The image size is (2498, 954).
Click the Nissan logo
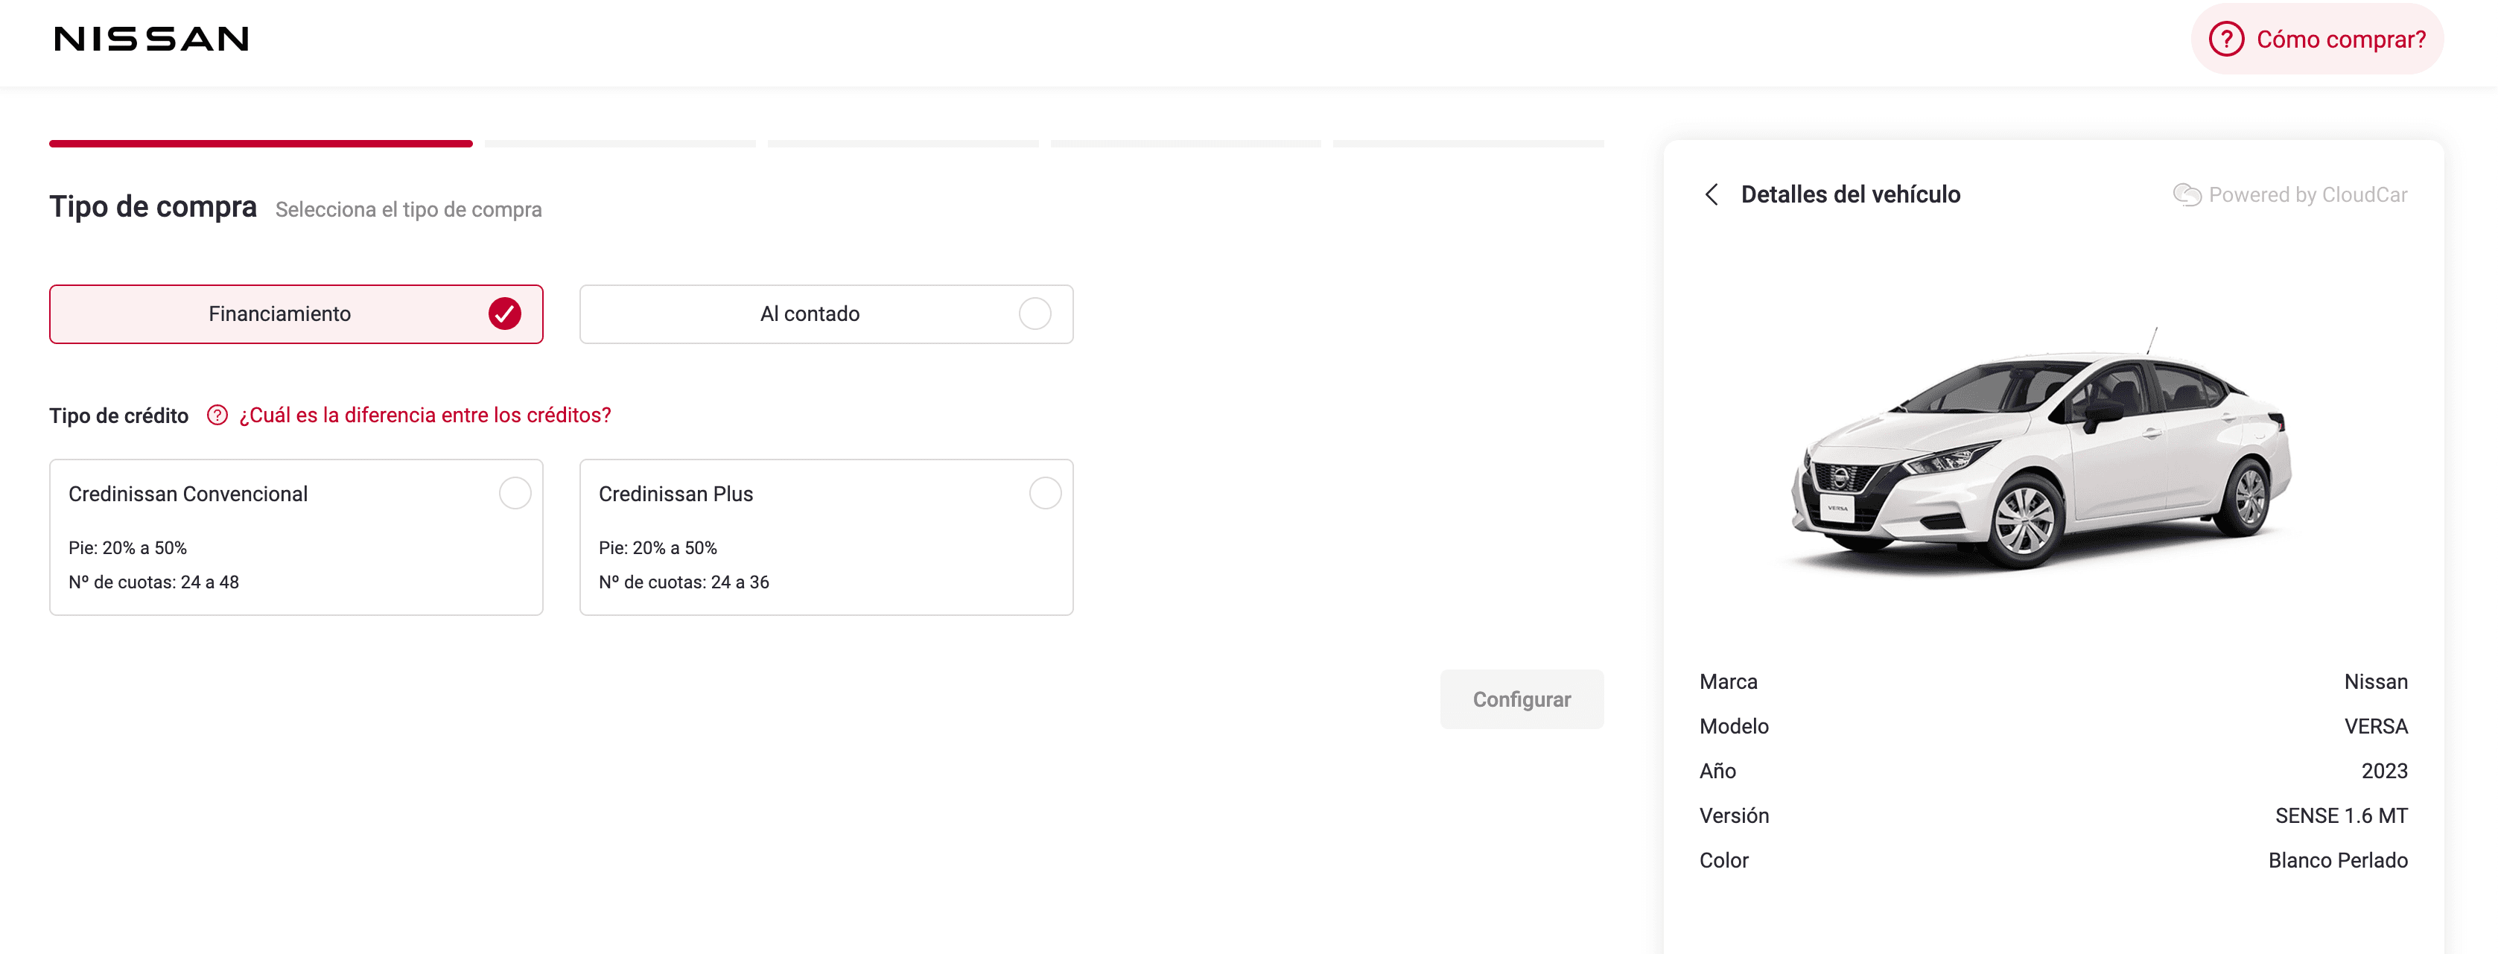(151, 39)
